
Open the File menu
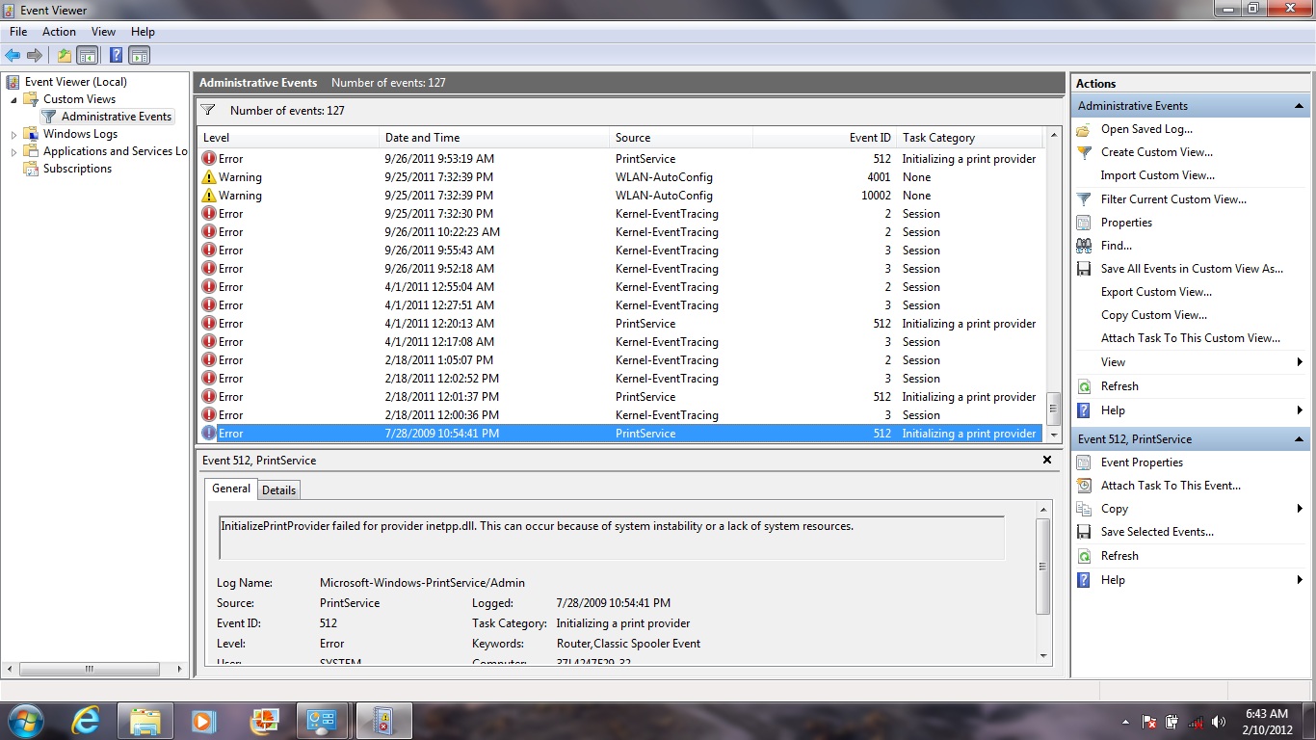[18, 32]
